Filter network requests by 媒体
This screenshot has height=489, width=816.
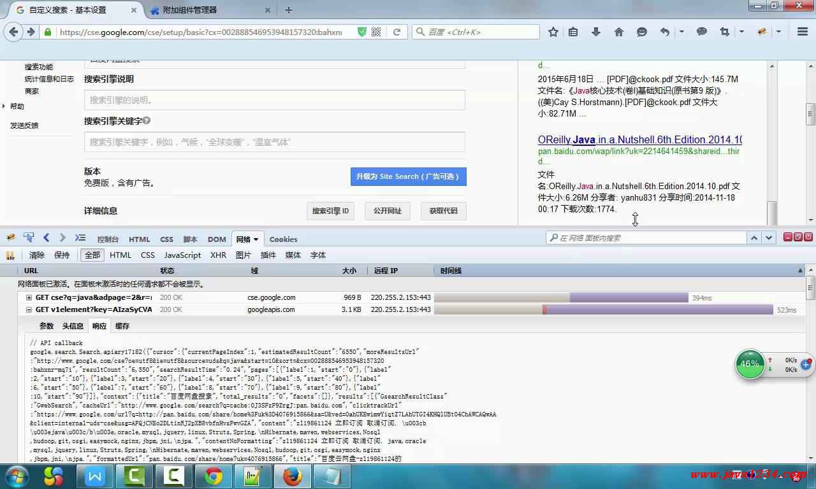293,255
